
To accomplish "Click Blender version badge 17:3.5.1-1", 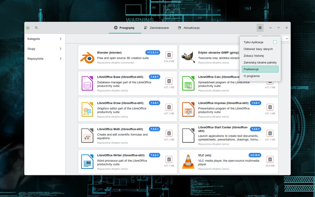I will [x=153, y=53].
